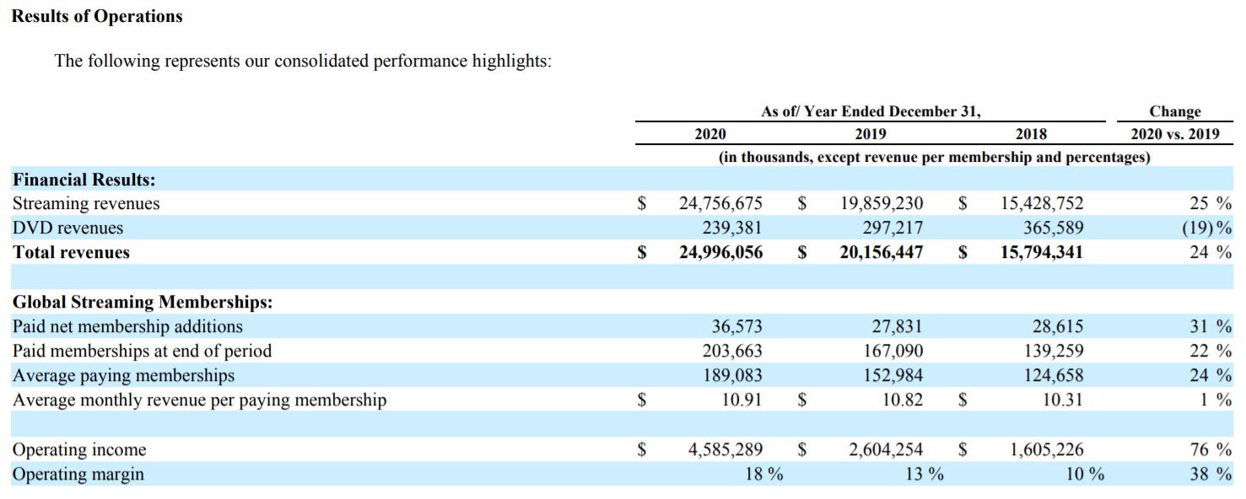Select the 2019 operating margin 13 %

pyautogui.click(x=924, y=475)
